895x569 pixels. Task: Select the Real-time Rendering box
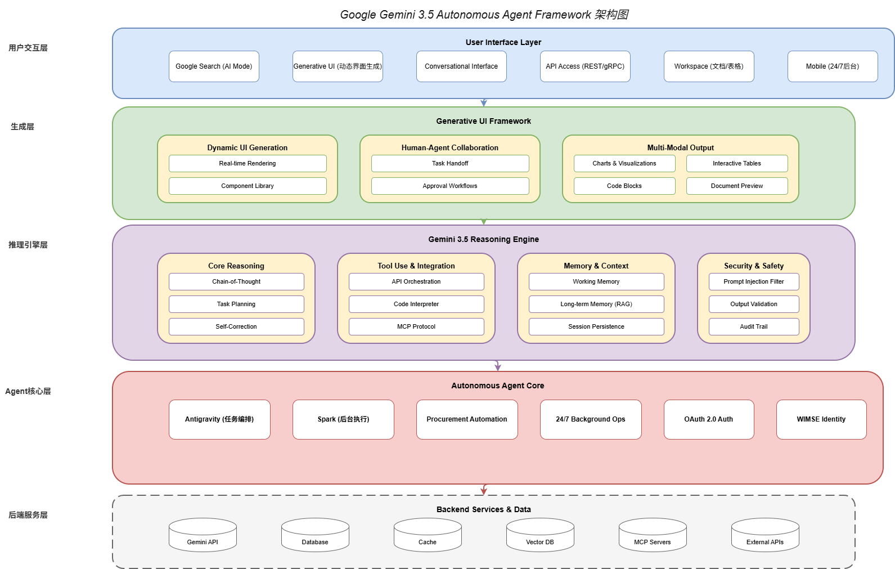pyautogui.click(x=248, y=163)
